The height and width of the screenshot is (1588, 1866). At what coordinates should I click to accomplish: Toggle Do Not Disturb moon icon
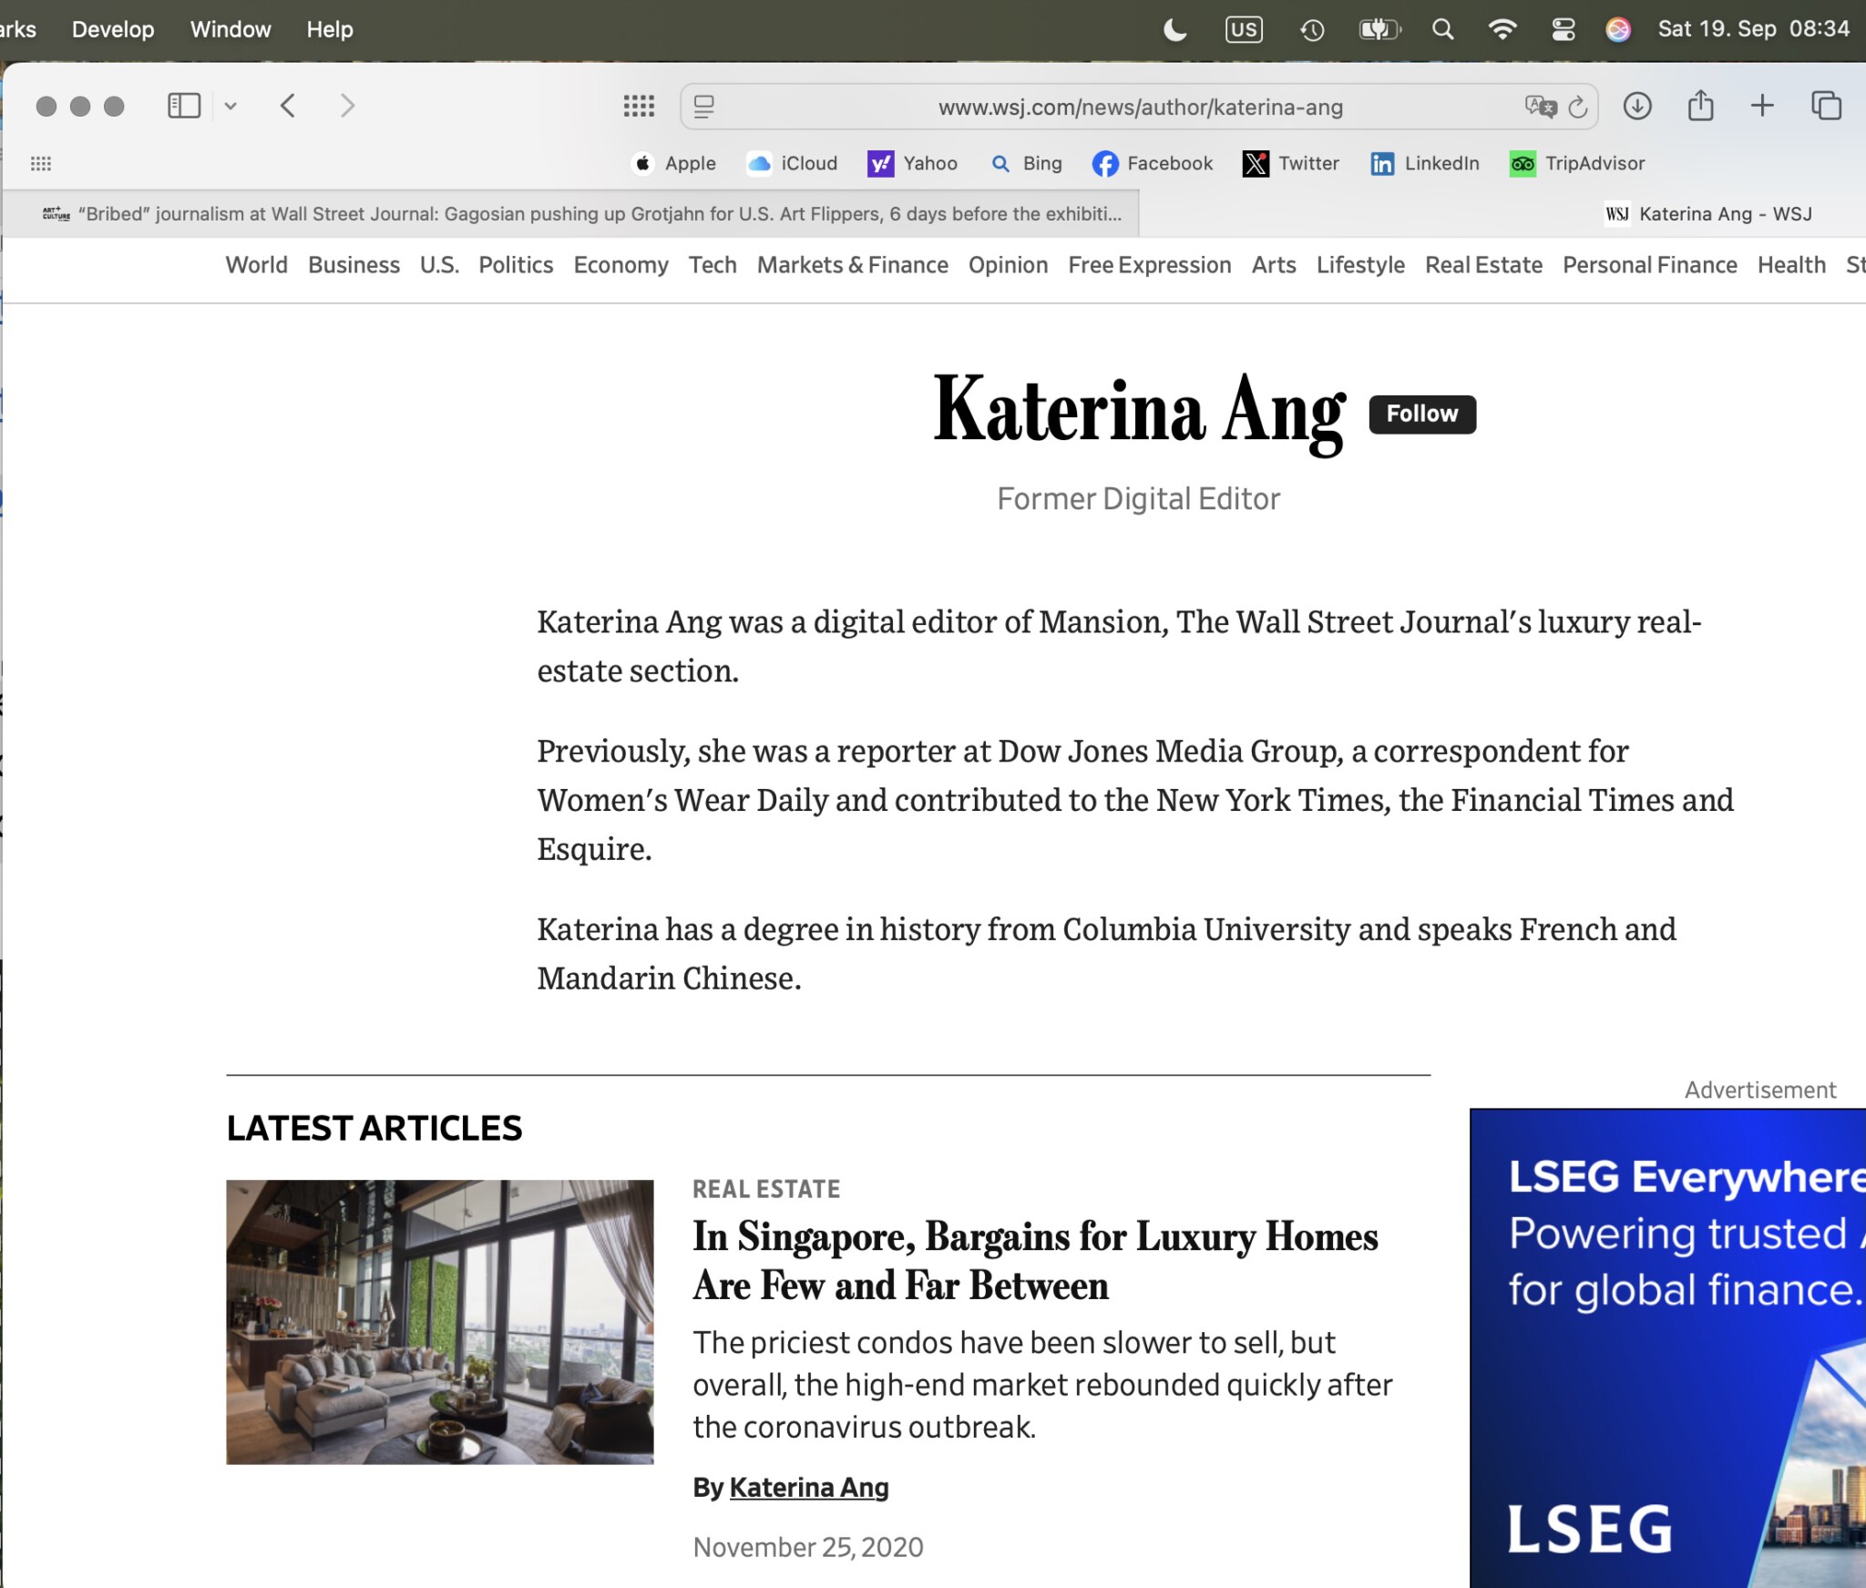1175,30
